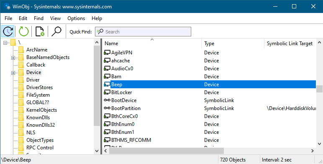Select GLOBAL?? in the tree
The image size is (323, 164).
pos(38,102)
